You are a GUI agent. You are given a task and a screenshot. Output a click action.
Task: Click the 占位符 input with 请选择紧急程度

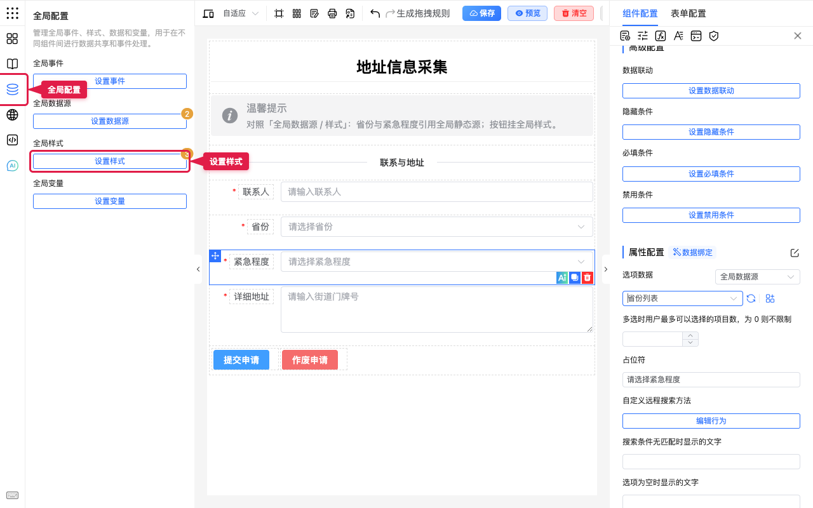711,380
